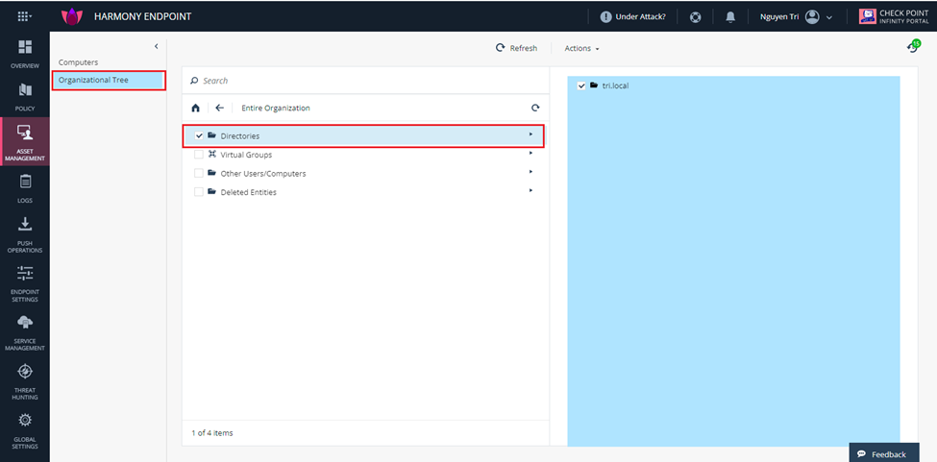The image size is (937, 462).
Task: Click the Harmony Endpoint lotus logo
Action: pyautogui.click(x=72, y=16)
